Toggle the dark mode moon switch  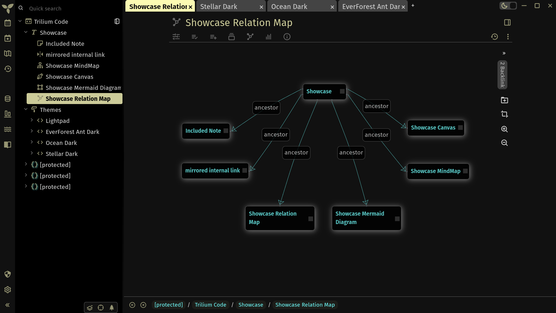click(x=508, y=6)
